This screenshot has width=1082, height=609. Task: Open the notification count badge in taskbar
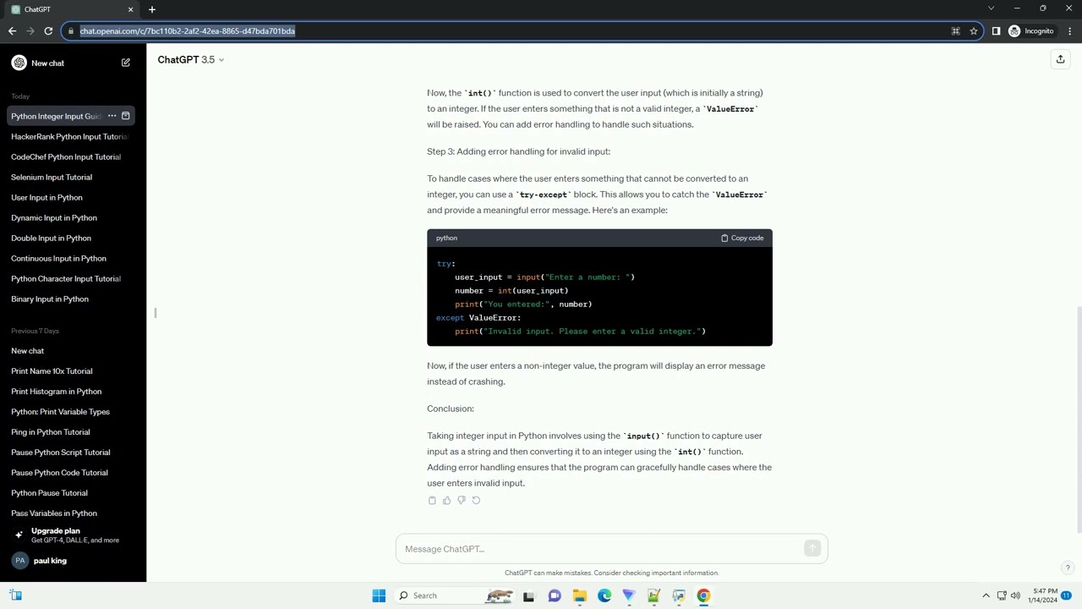[1067, 595]
